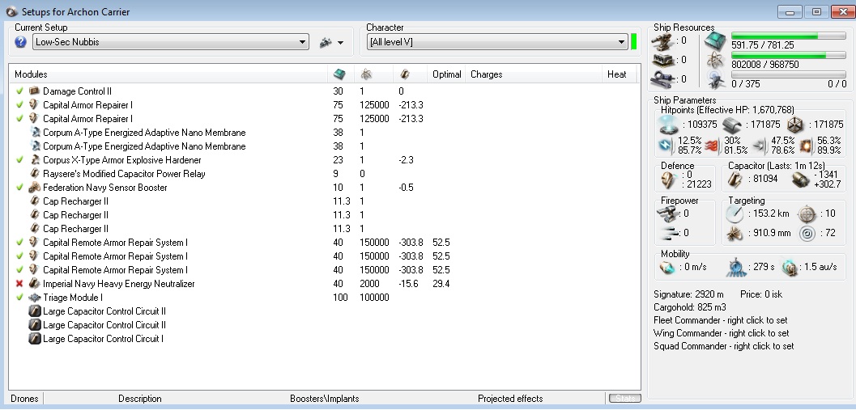Toggle first Capital Armor Repairer I checkmark
This screenshot has width=856, height=410.
click(x=19, y=104)
